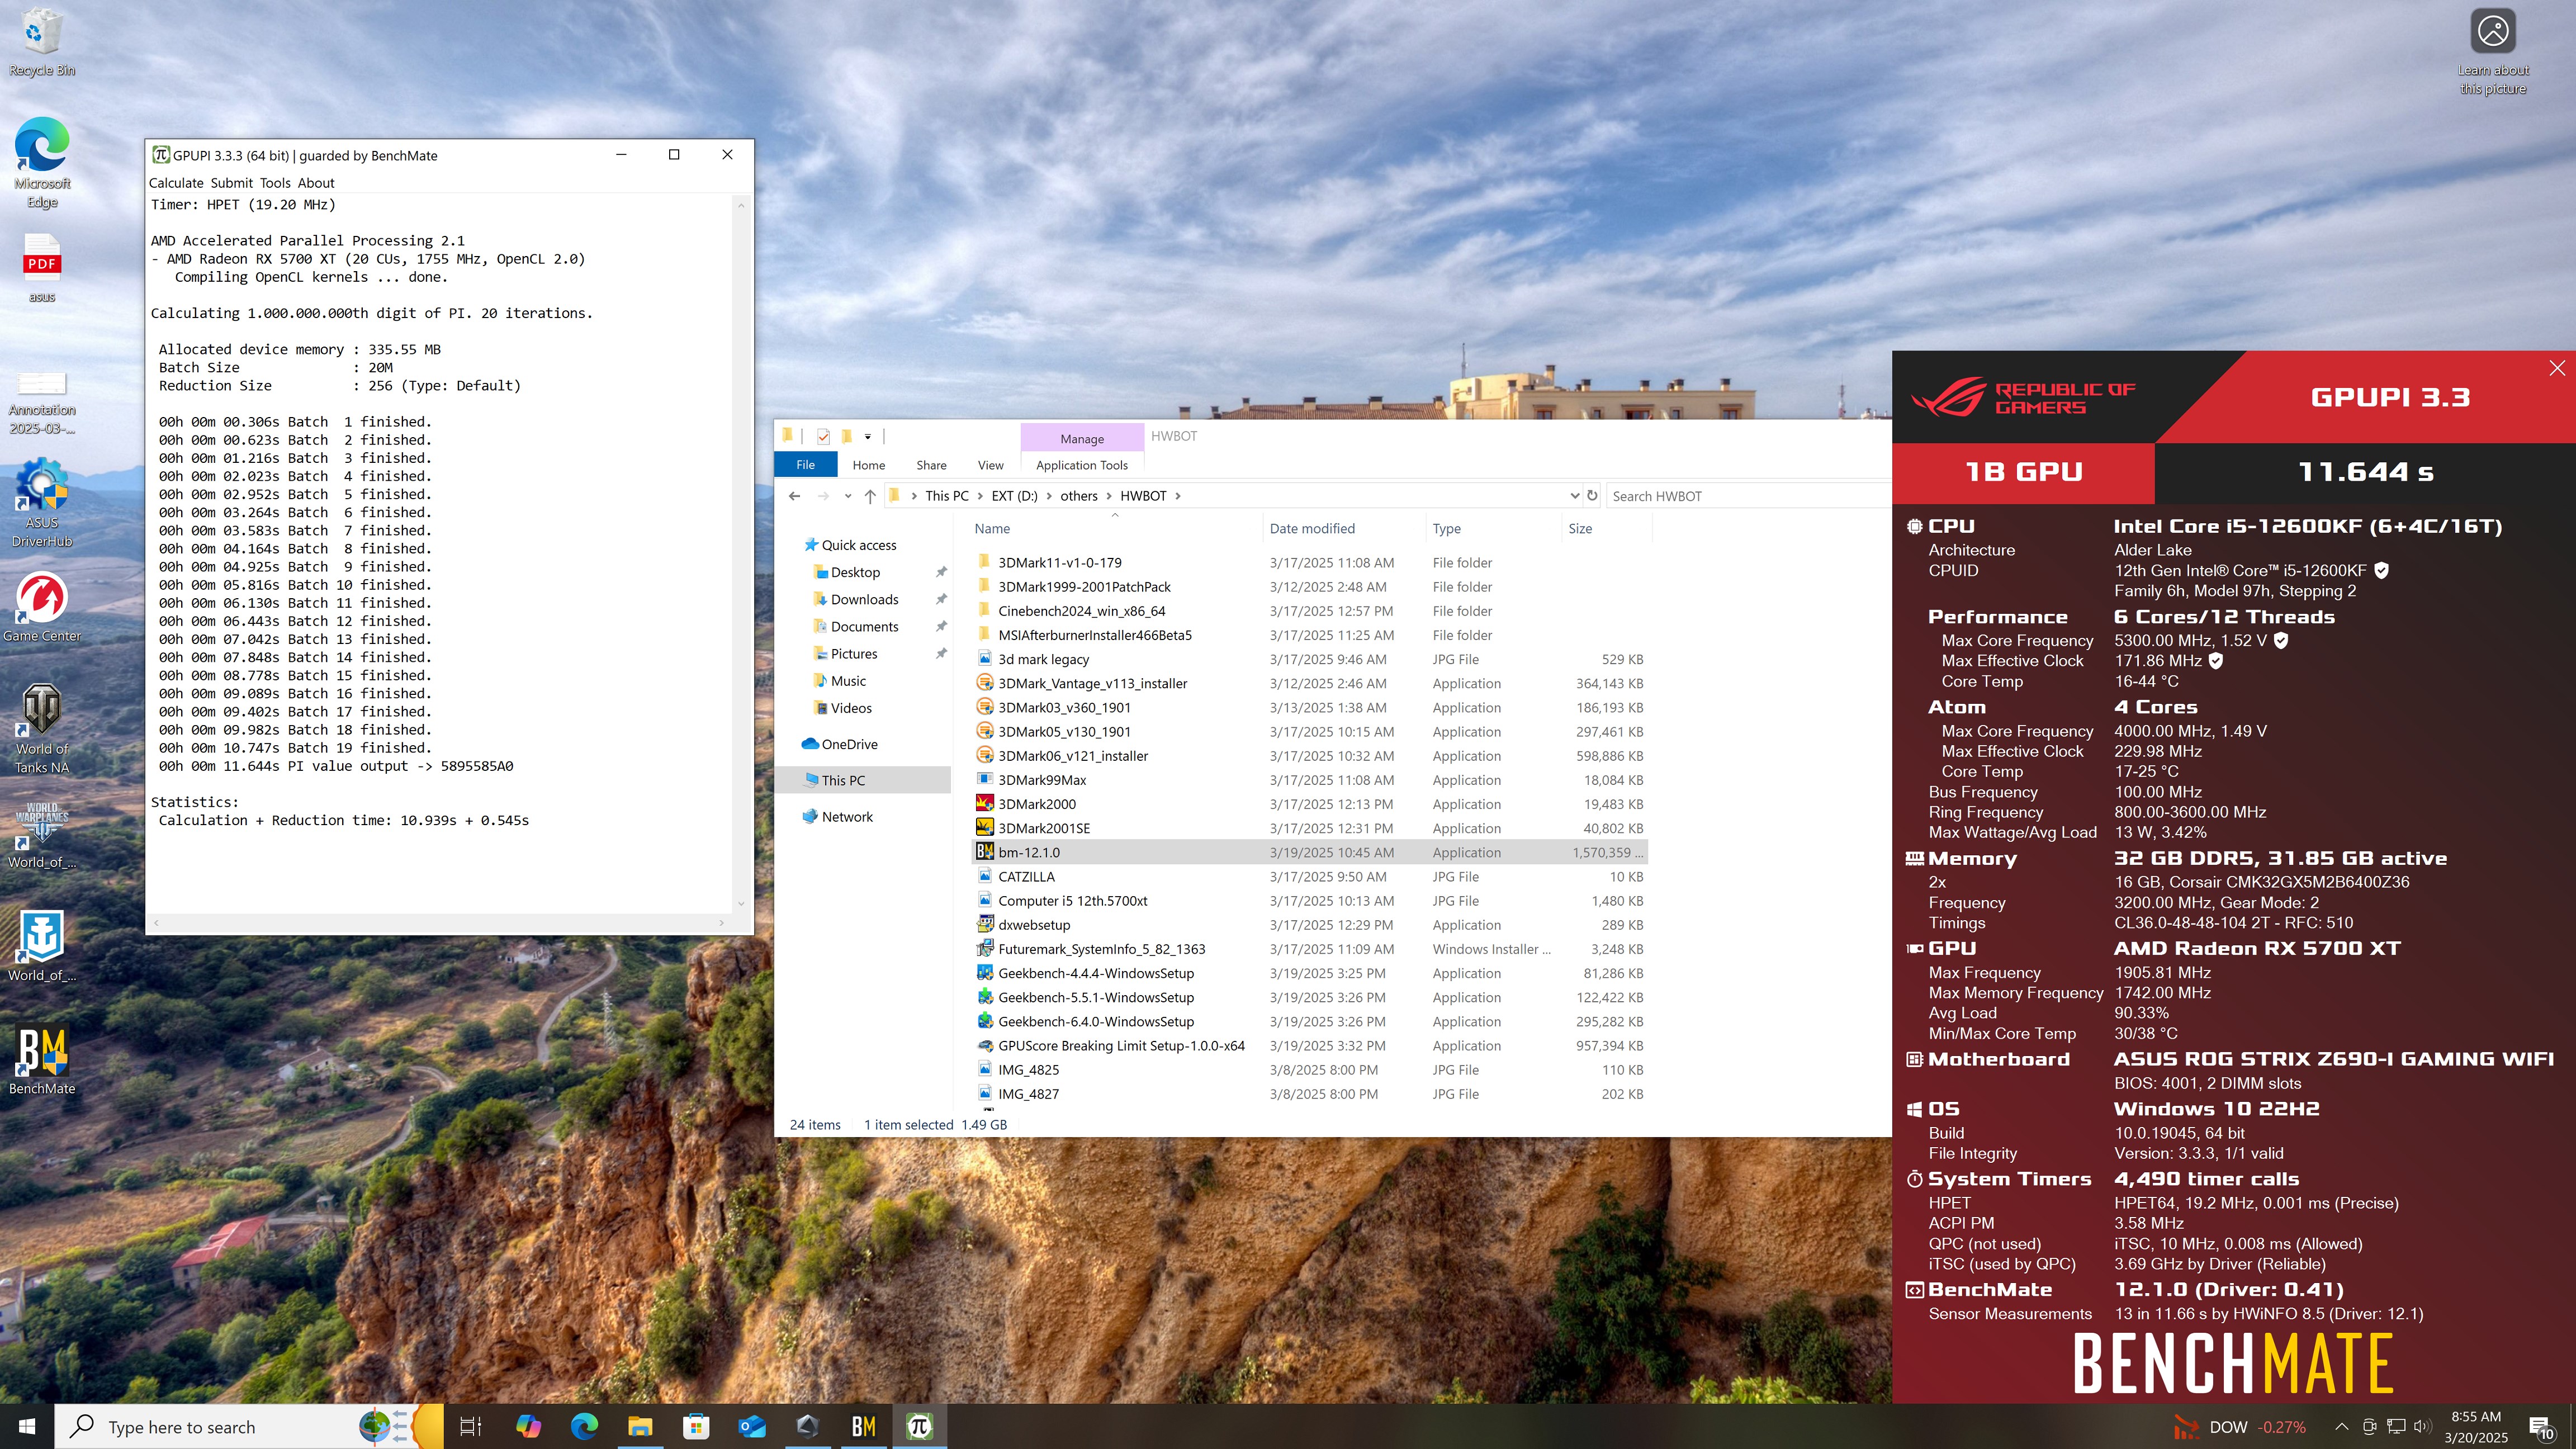Select the Game Center desktop shortcut

tap(41, 607)
